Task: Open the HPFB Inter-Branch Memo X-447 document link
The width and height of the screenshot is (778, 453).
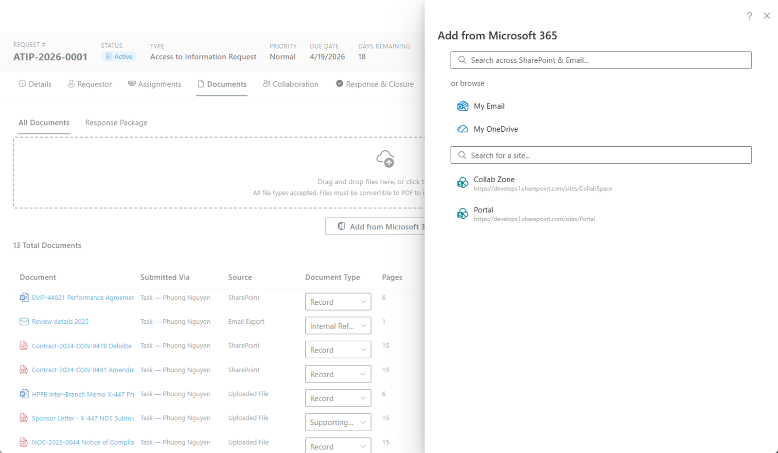Action: [x=83, y=394]
